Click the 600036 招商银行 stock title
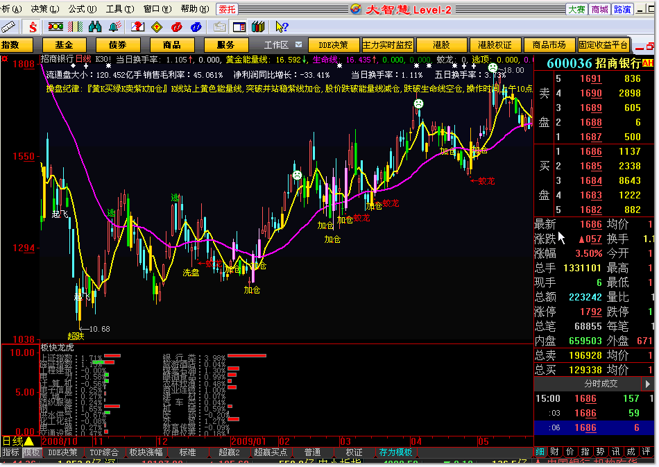Viewport: 659px width, 467px height. (x=594, y=63)
